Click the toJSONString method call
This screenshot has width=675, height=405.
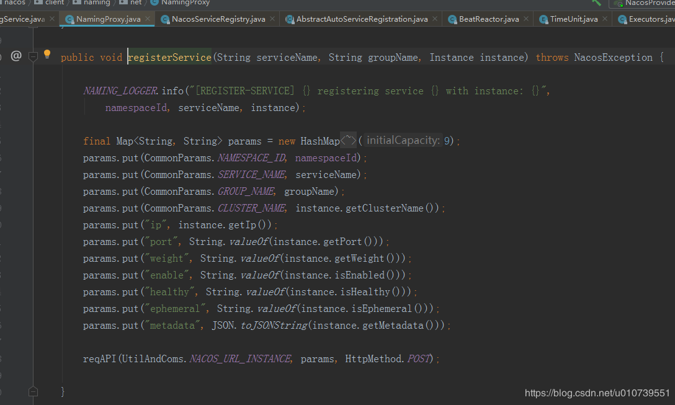pyautogui.click(x=274, y=326)
